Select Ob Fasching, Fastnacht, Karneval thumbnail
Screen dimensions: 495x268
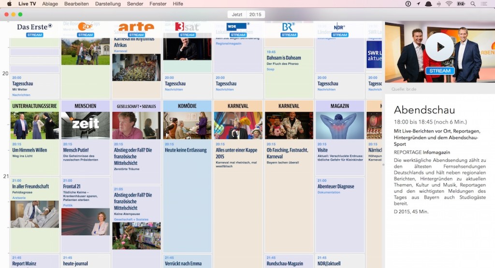click(x=289, y=126)
